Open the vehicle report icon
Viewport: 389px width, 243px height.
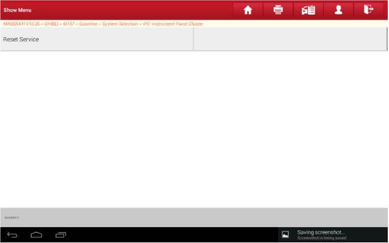pos(308,10)
